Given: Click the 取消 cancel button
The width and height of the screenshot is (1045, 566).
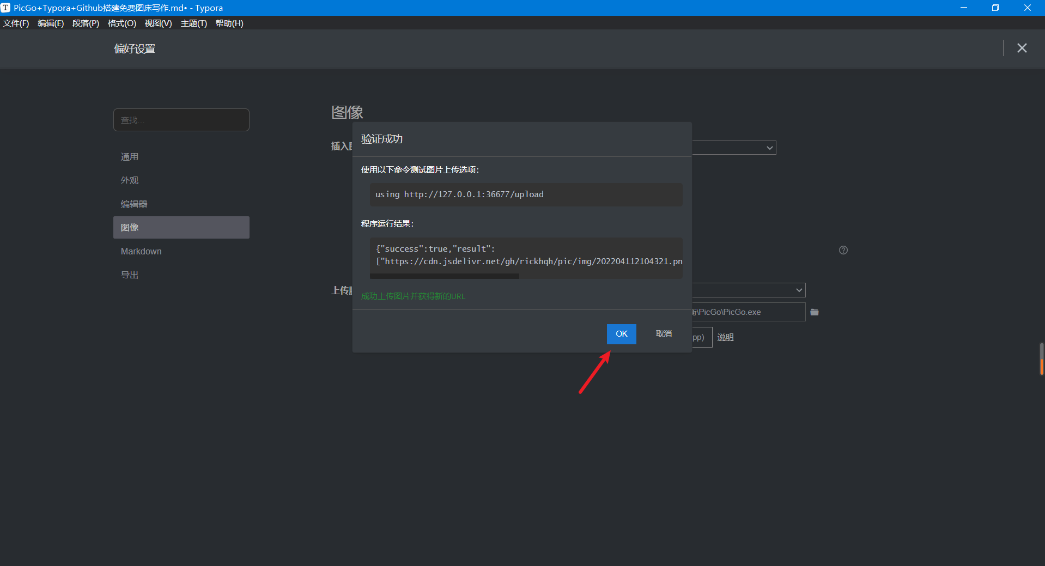Looking at the screenshot, I should point(664,334).
